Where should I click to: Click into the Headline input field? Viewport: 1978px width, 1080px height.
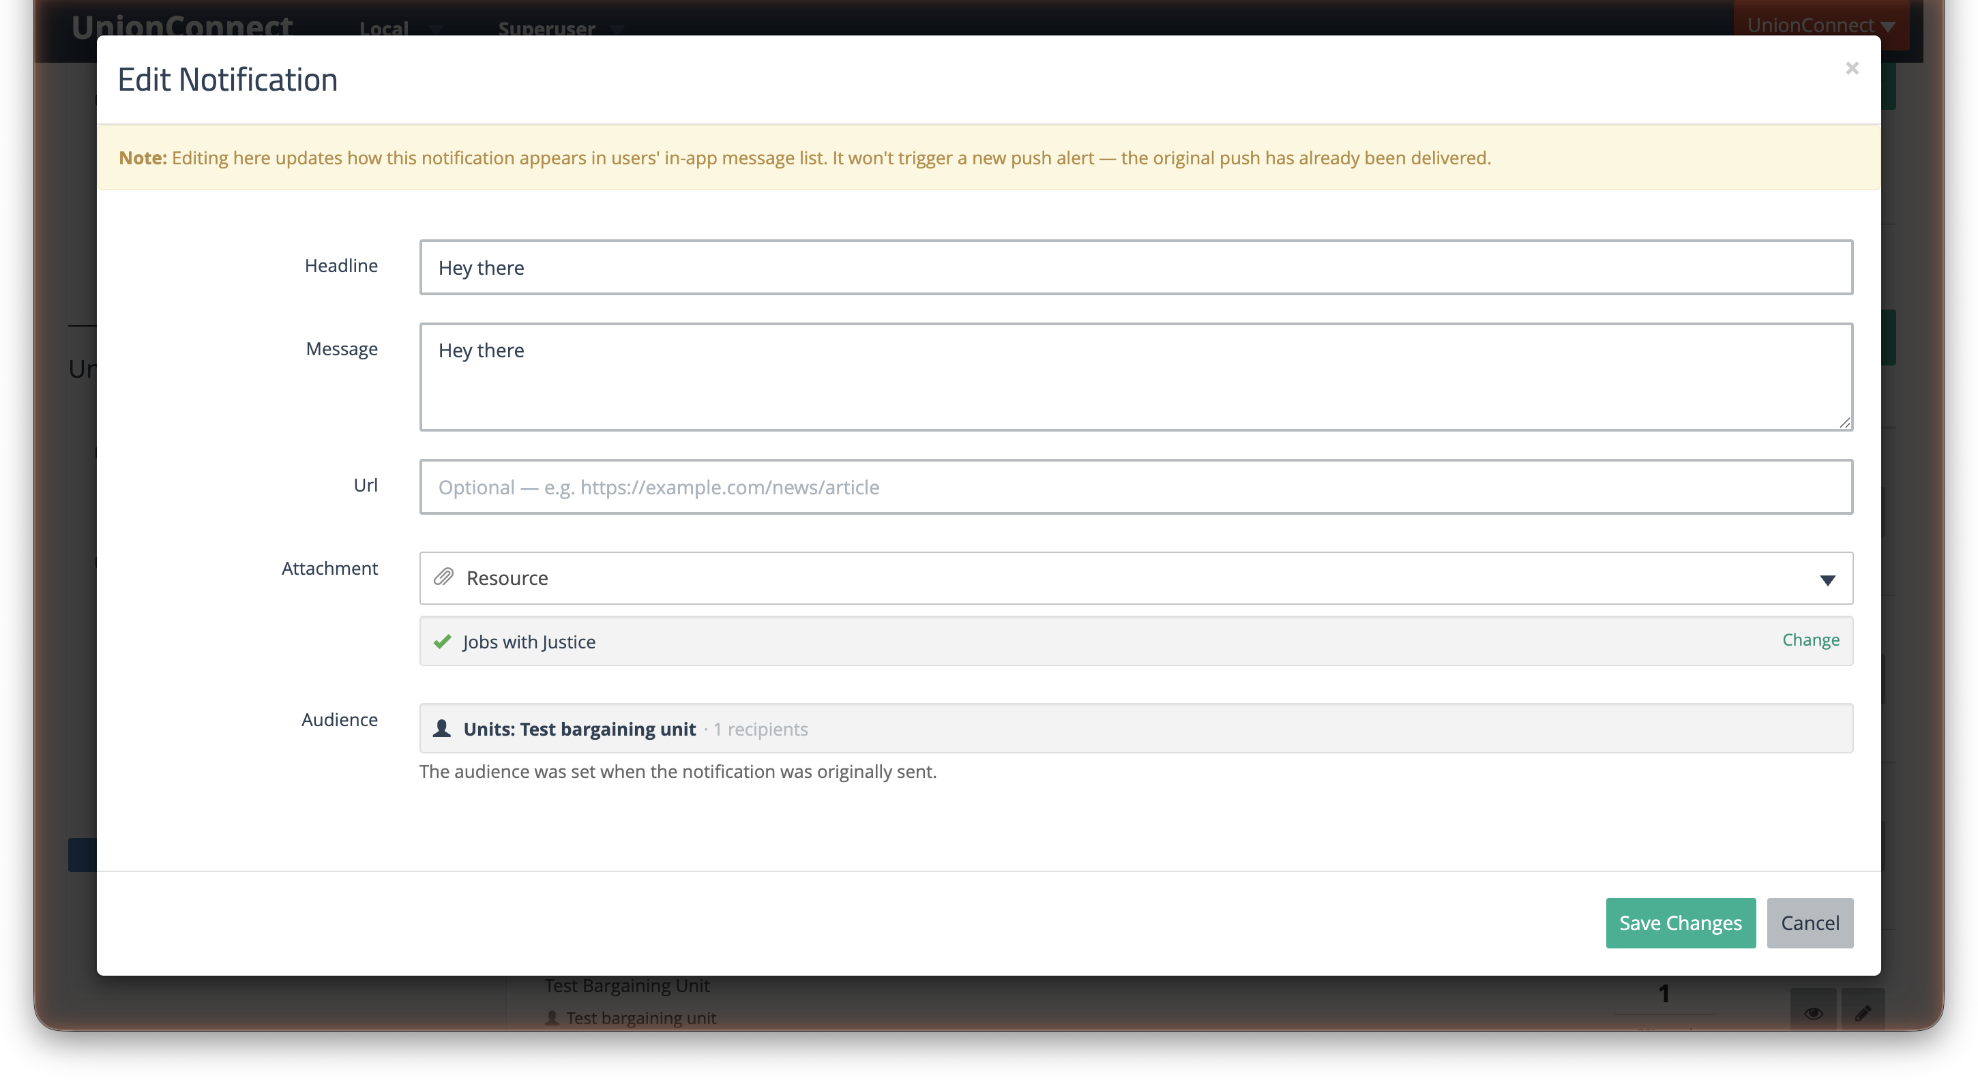[x=1136, y=267]
